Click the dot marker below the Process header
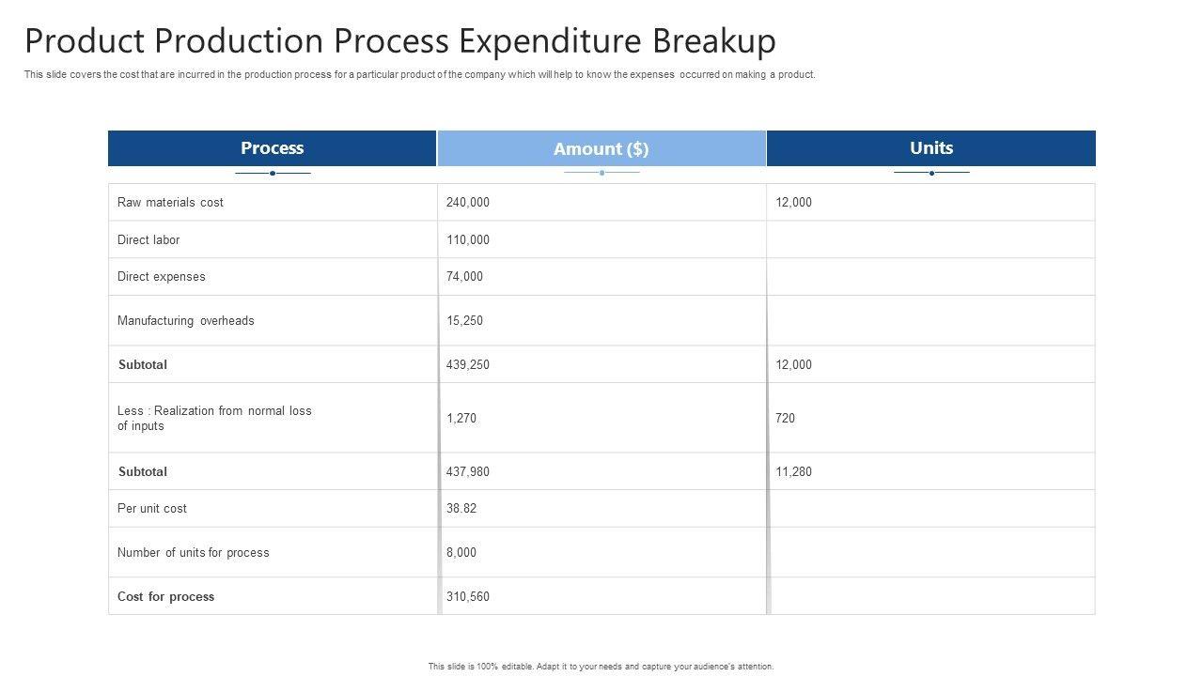The width and height of the screenshot is (1203, 676). point(273,173)
